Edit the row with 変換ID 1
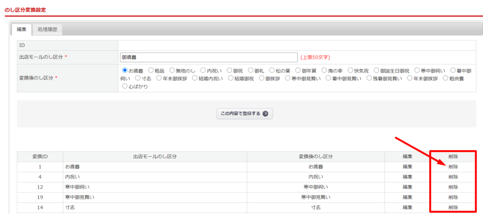483x214 pixels. click(x=408, y=166)
